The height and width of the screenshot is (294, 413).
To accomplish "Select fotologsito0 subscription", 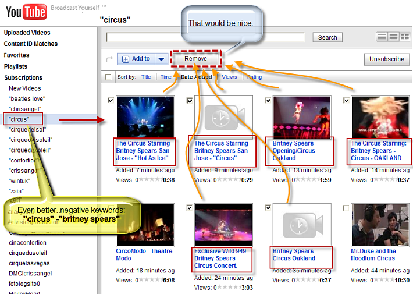I will point(24,284).
